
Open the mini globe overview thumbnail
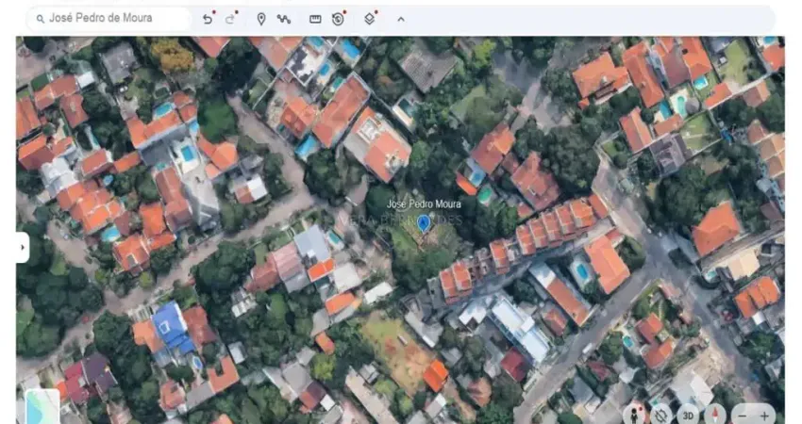pyautogui.click(x=42, y=407)
